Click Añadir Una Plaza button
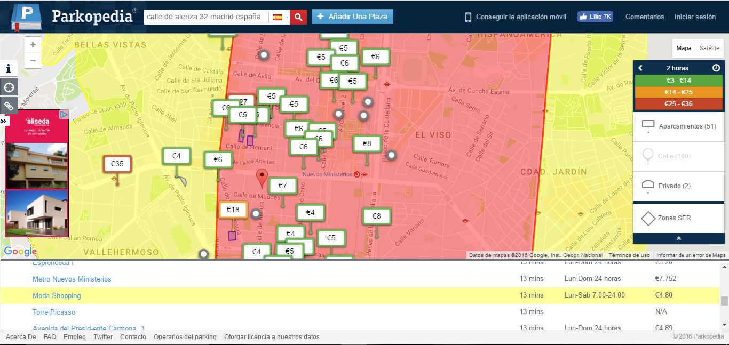Viewport: 729px width, 345px height. 352,17
